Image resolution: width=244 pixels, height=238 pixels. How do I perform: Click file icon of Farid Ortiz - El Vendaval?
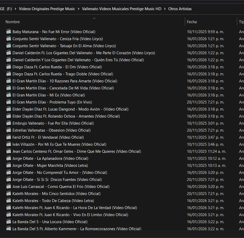click(x=9, y=137)
